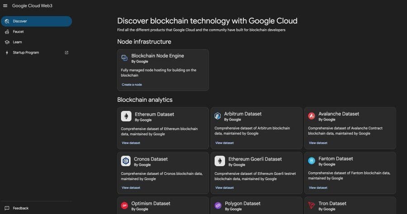Click the Cronos Dataset logo icon
Screen dimensions: 407x214
pos(126,161)
